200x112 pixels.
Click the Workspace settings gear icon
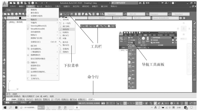[181, 18]
